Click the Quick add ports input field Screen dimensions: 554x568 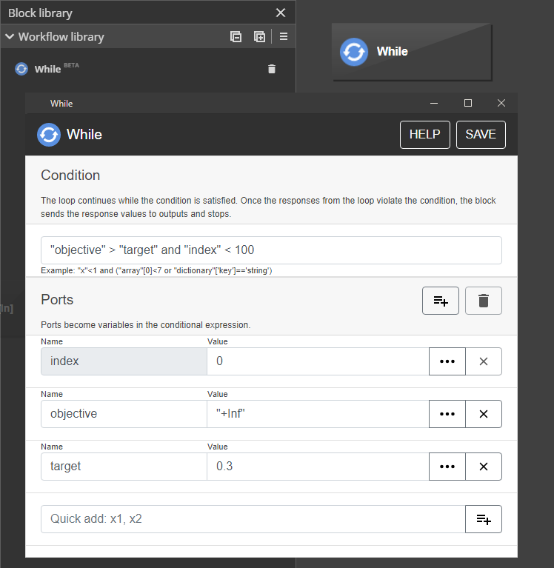click(x=252, y=519)
